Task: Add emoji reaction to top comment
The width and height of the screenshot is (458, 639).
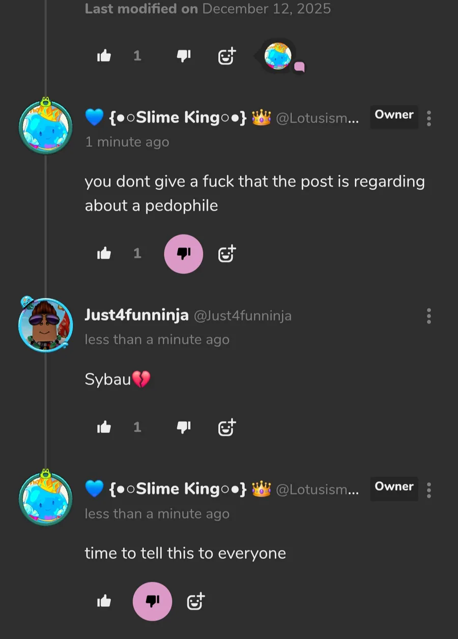Action: pos(226,56)
